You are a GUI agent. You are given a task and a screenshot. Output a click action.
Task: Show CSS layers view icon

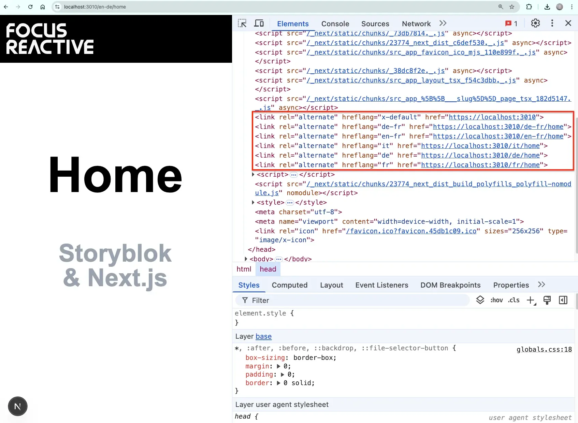point(480,300)
